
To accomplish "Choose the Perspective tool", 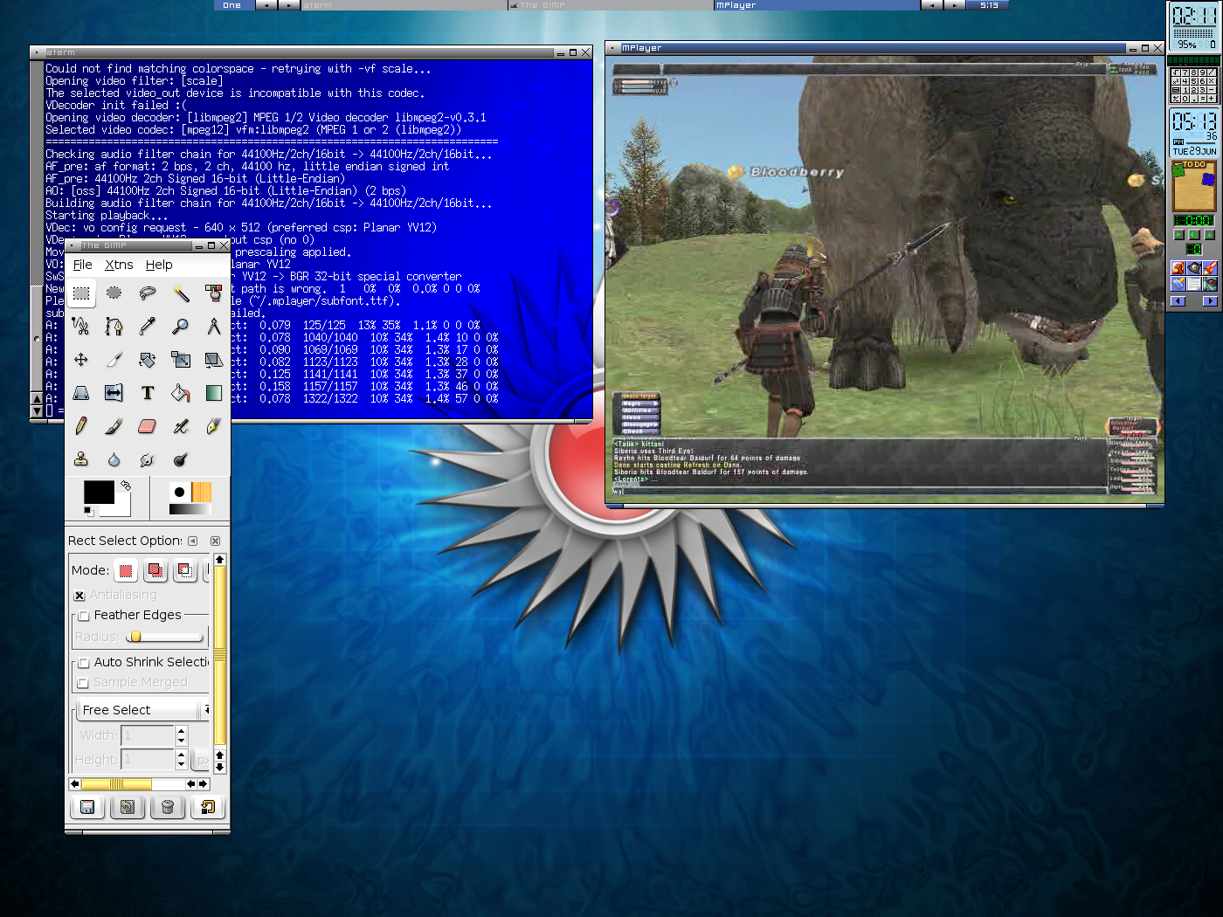I will (x=81, y=393).
